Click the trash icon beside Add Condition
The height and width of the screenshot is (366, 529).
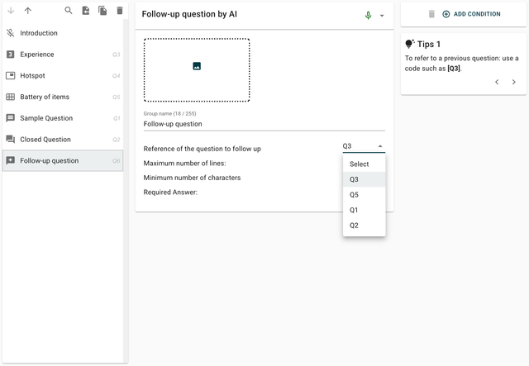click(x=431, y=14)
